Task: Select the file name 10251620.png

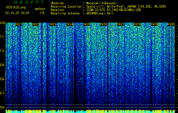Action: tap(16, 7)
